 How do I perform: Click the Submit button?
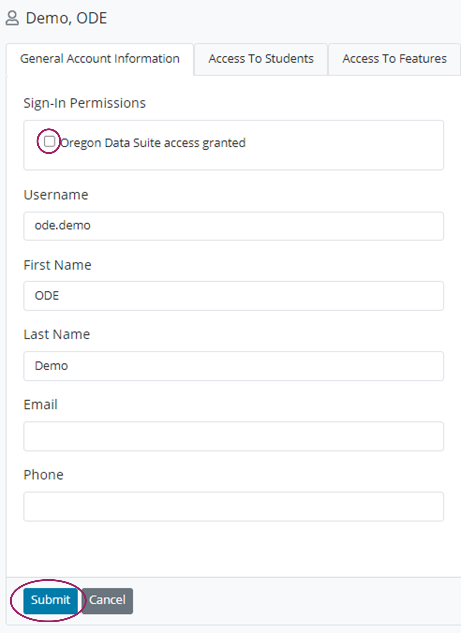coord(51,600)
